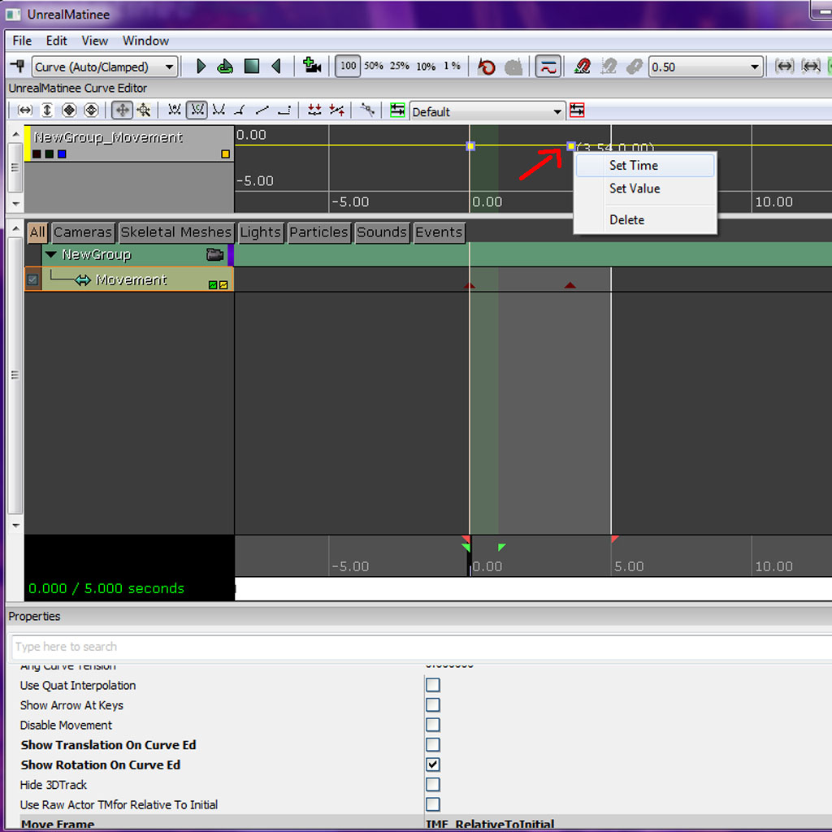Switch to the Particles group tab
The height and width of the screenshot is (832, 832).
[318, 232]
